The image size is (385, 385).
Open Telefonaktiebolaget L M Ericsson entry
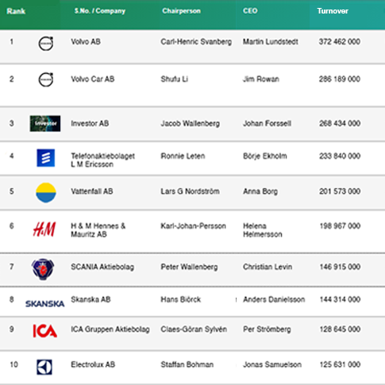tap(103, 160)
